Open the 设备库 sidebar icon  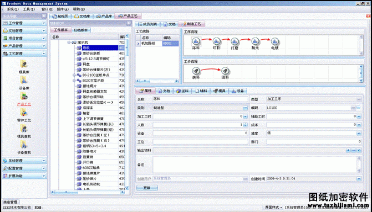tap(24, 81)
